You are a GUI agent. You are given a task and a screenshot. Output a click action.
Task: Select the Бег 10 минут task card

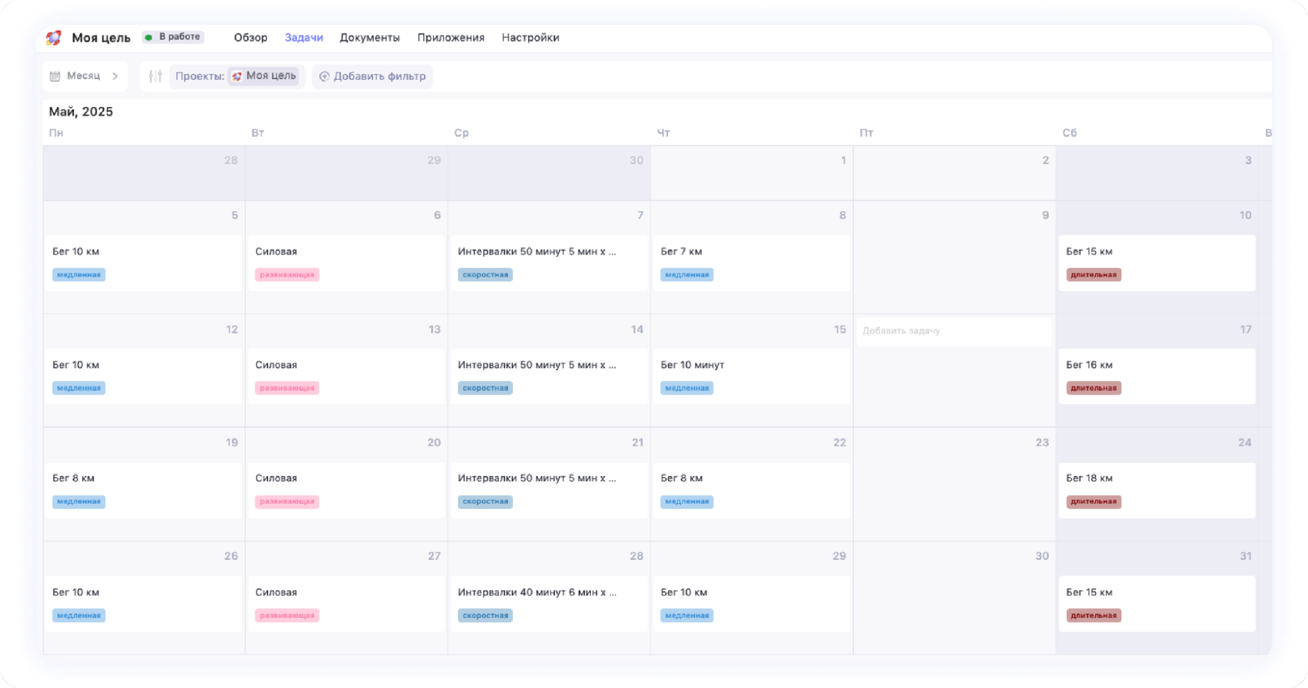point(750,375)
